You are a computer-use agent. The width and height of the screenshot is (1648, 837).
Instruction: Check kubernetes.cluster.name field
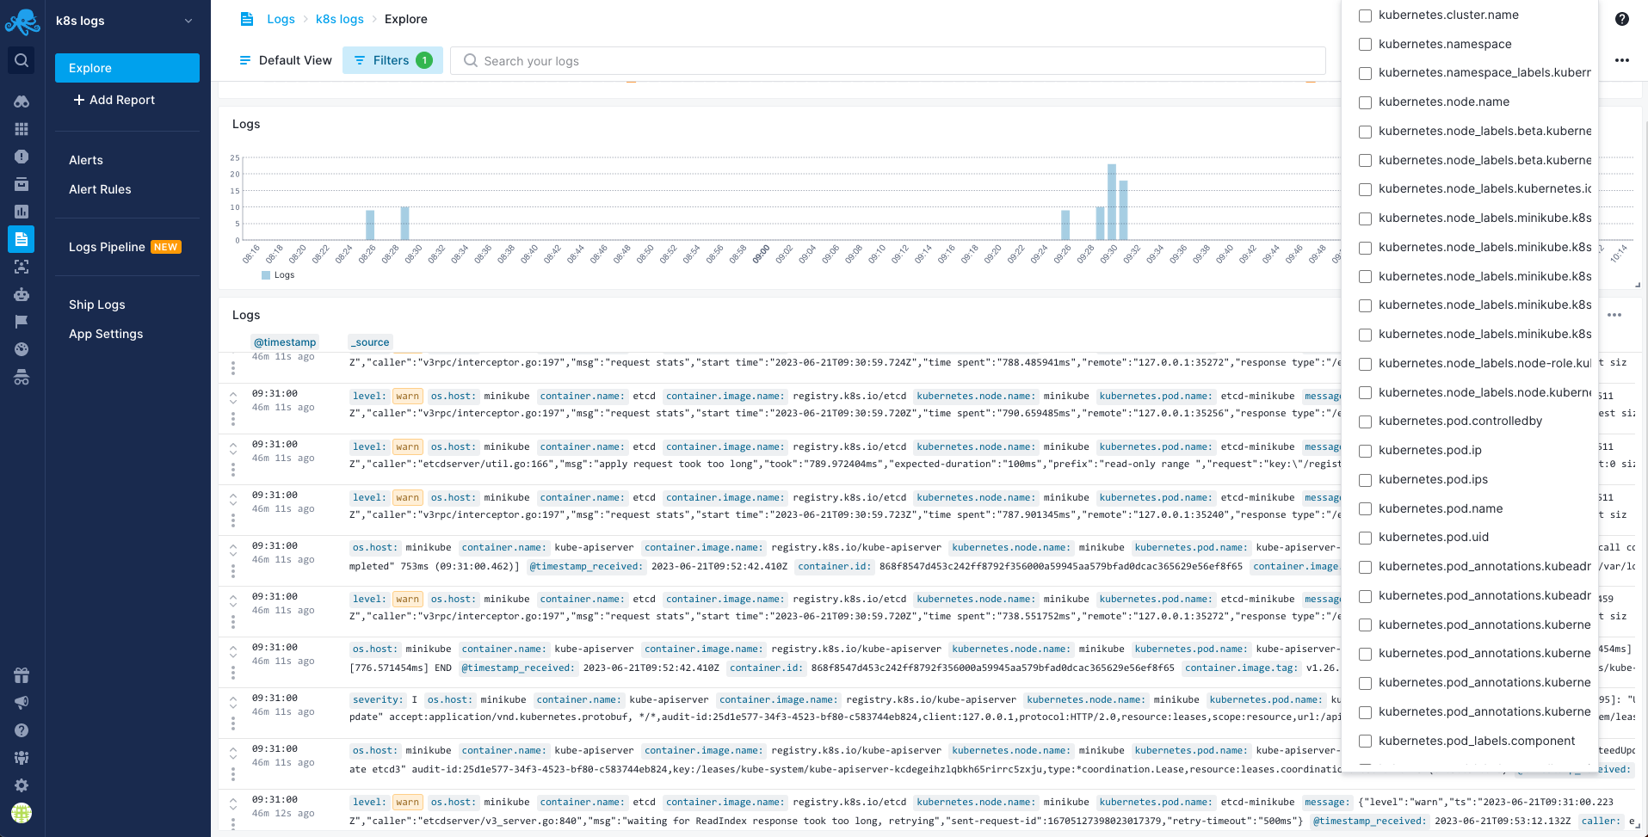(1365, 15)
